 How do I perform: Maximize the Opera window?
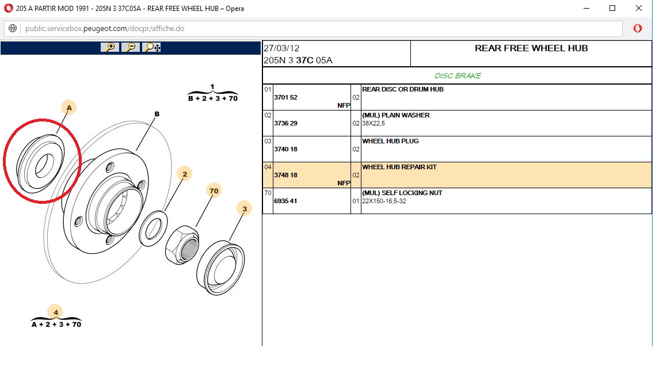(612, 8)
